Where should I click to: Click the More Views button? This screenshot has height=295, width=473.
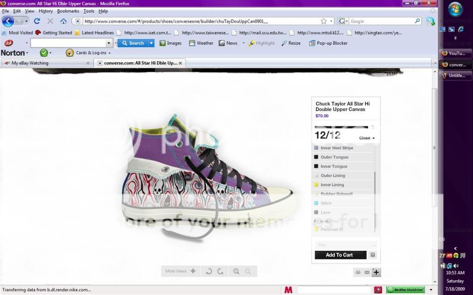(x=180, y=271)
